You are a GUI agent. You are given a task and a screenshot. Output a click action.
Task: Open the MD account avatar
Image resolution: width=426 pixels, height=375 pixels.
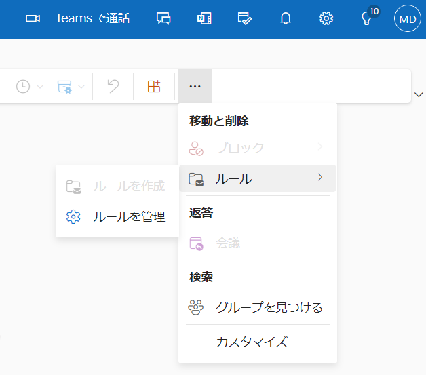tap(408, 19)
